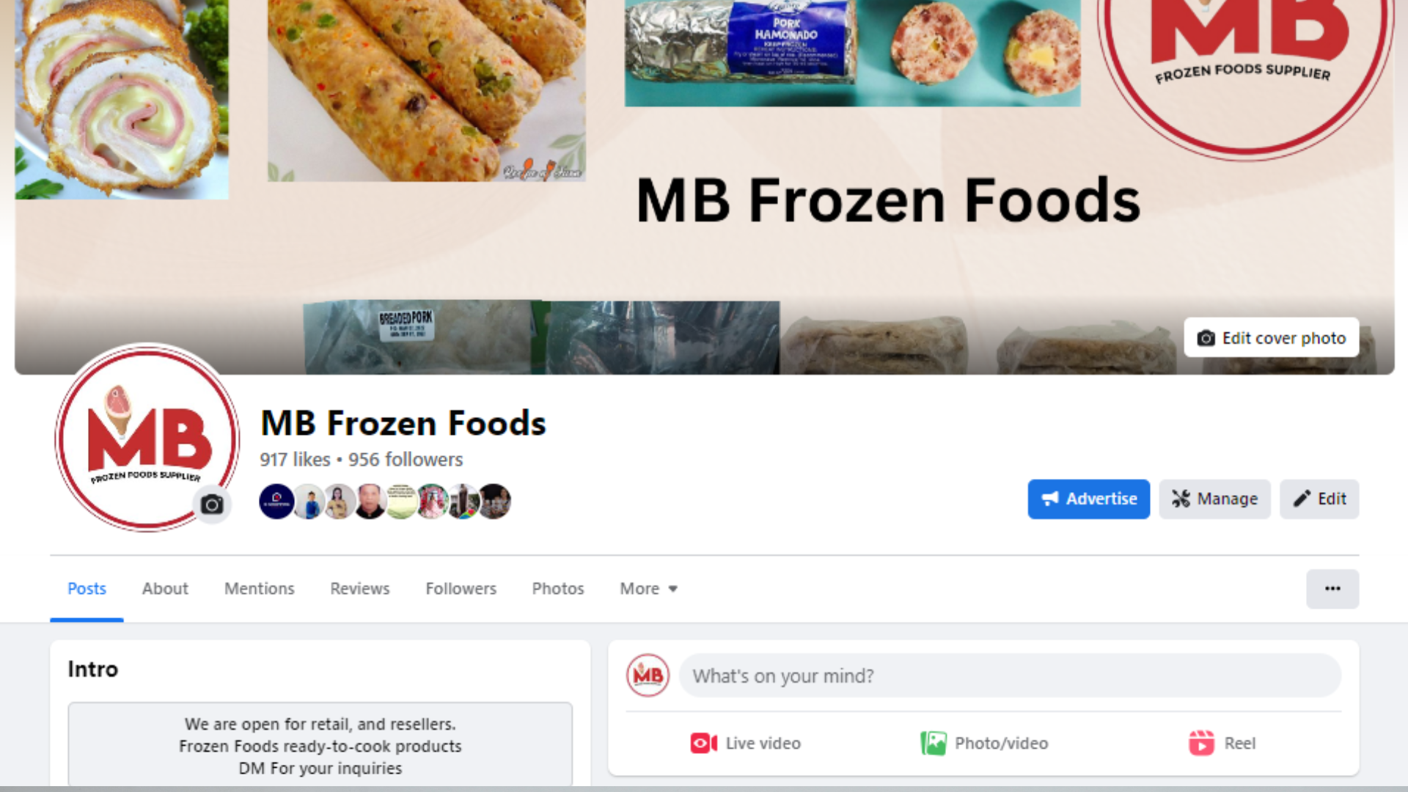
Task: Add a Photo/video to post
Action: pyautogui.click(x=984, y=744)
